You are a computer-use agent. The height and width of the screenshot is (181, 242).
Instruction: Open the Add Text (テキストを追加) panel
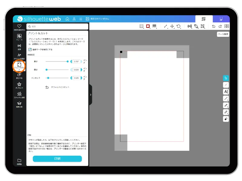(19, 56)
